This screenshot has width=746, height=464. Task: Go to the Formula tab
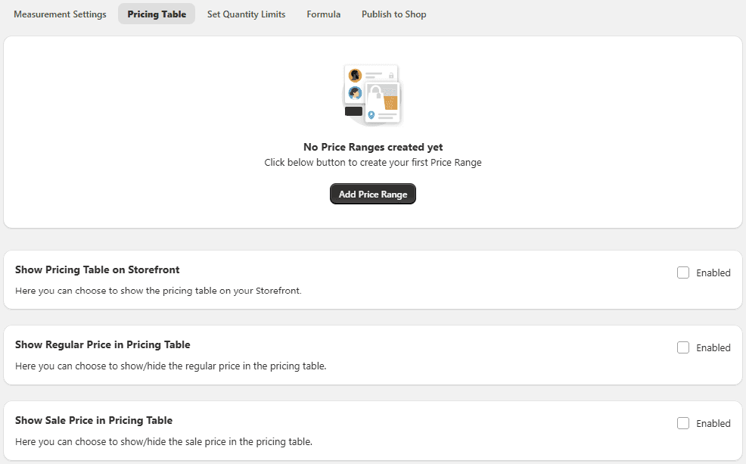[x=324, y=14]
